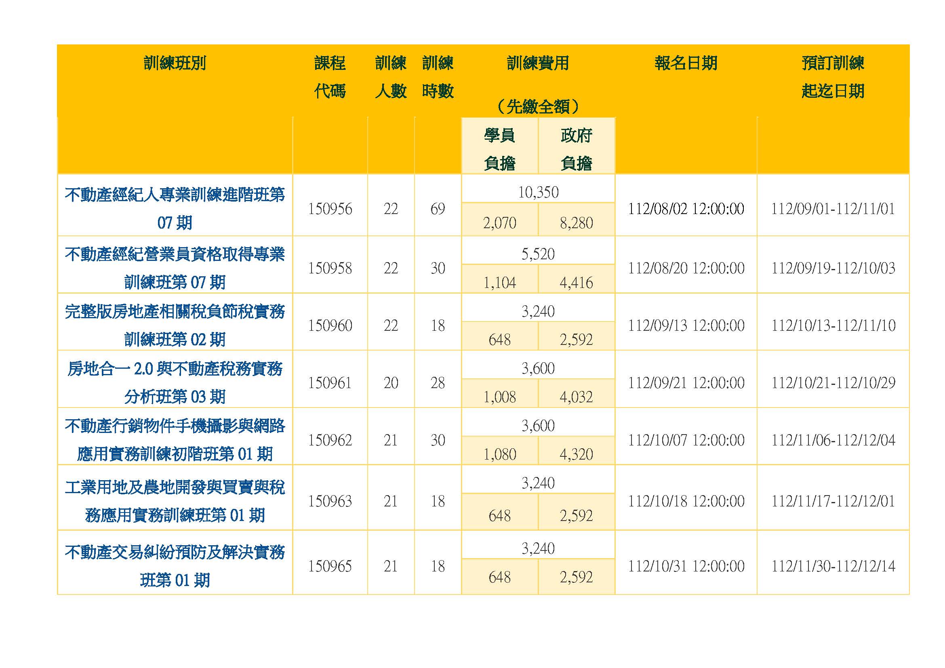Click trainee share 1,008
Image resolution: width=945 pixels, height=668 pixels.
(x=500, y=397)
